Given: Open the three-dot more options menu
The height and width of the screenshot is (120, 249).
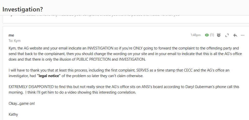Looking at the screenshot, I should 243,35.
